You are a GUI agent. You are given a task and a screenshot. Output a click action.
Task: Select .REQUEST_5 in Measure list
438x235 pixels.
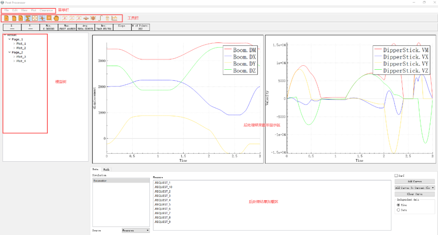[x=162, y=205]
